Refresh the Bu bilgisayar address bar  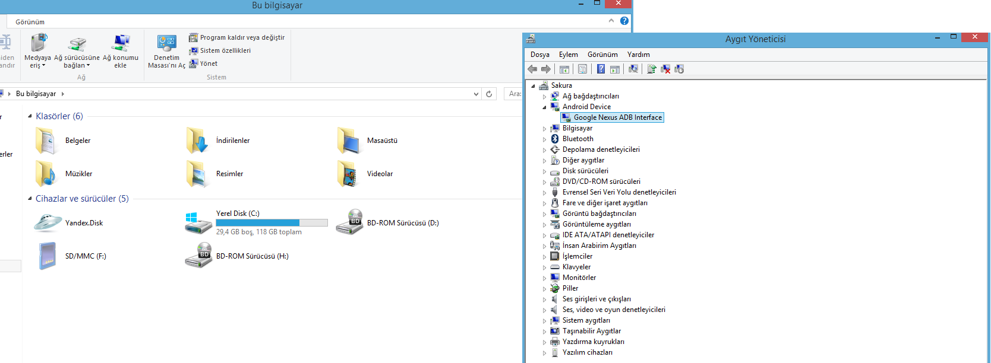[x=489, y=94]
